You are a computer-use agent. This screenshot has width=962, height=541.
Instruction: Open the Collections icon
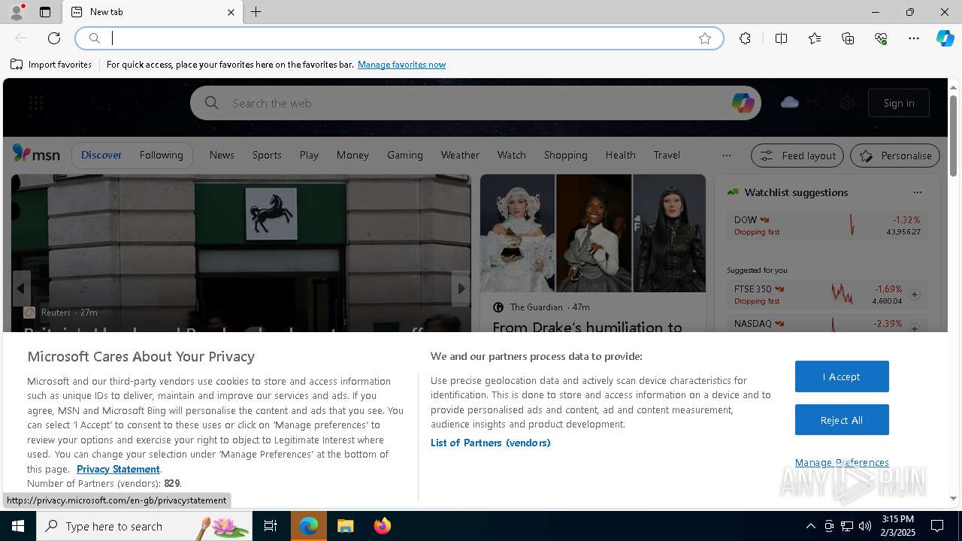(848, 38)
